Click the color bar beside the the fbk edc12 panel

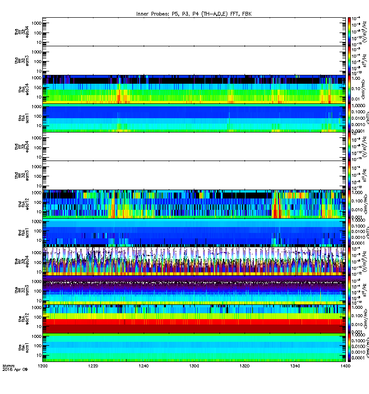pyautogui.click(x=349, y=319)
